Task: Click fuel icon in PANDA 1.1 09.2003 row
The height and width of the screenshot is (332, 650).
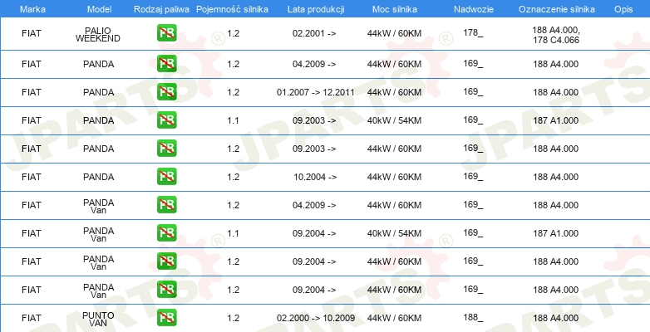Action: [x=166, y=120]
